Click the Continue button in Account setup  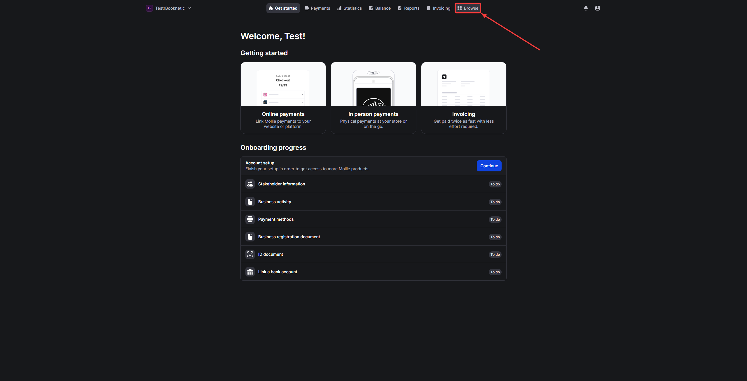(x=489, y=166)
